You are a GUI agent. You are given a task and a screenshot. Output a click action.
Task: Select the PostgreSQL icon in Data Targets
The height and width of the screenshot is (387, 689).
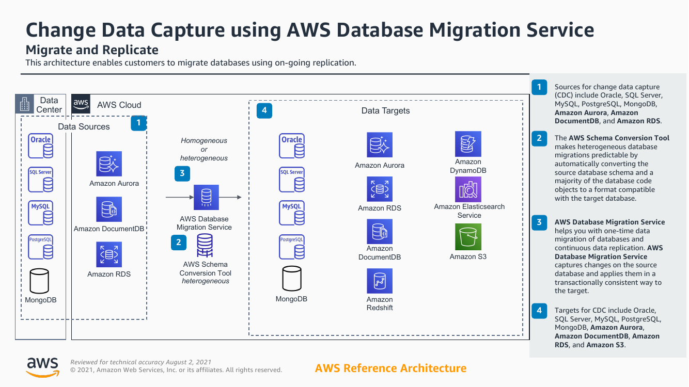pyautogui.click(x=292, y=246)
